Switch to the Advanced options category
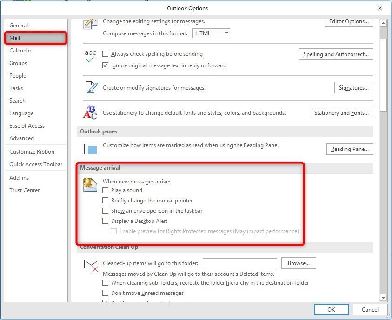Viewport: 392px width, 320px height. tap(21, 138)
